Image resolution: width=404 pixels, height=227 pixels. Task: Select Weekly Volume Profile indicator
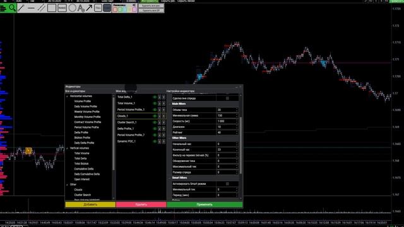[x=87, y=112]
